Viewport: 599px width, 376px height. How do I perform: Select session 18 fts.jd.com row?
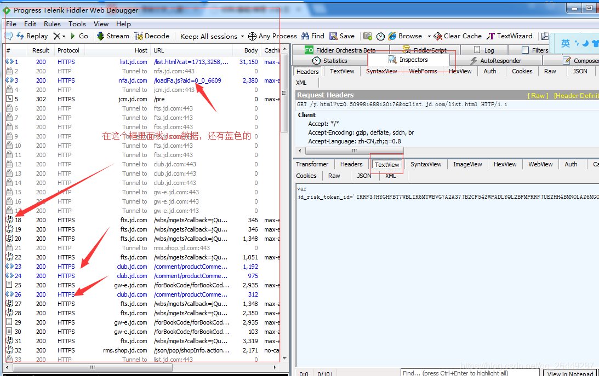142,220
